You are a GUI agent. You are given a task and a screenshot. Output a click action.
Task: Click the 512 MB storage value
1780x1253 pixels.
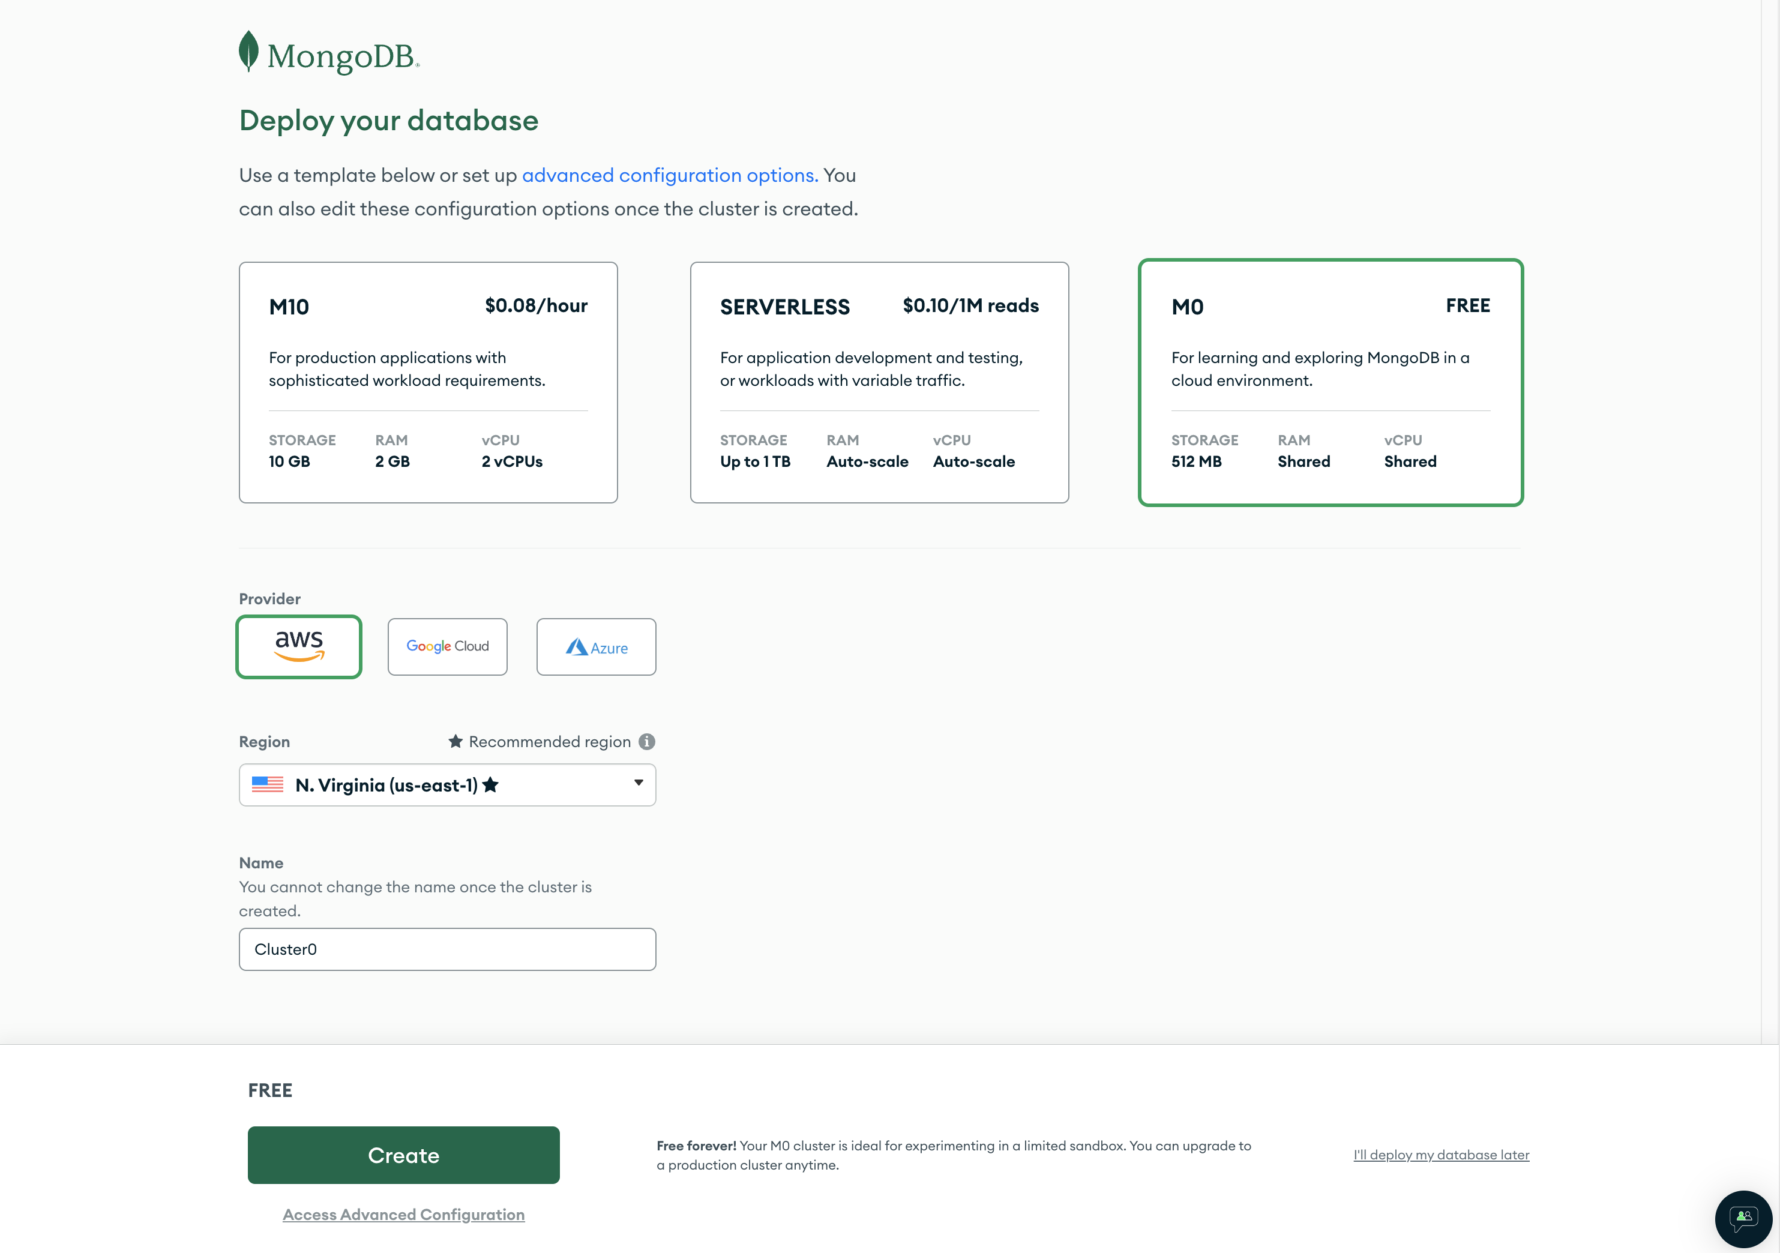[1196, 461]
